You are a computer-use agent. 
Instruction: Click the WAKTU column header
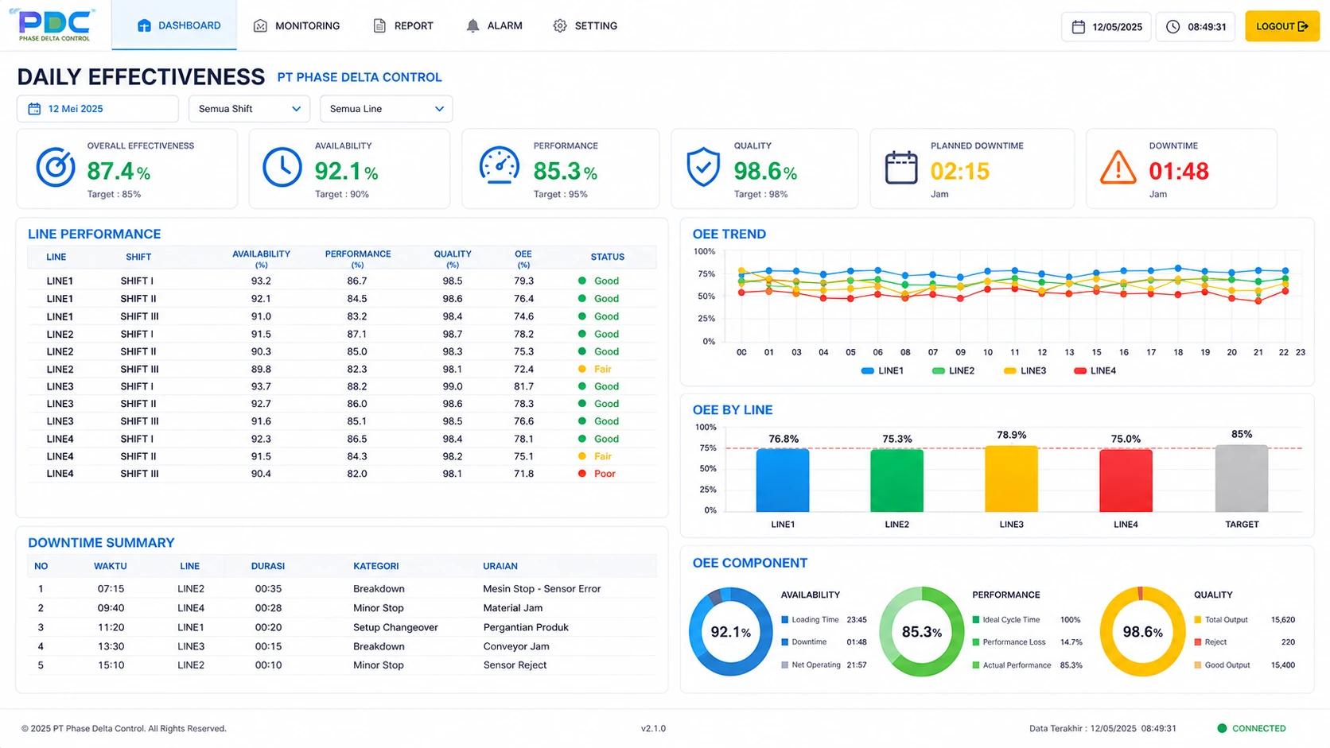111,567
